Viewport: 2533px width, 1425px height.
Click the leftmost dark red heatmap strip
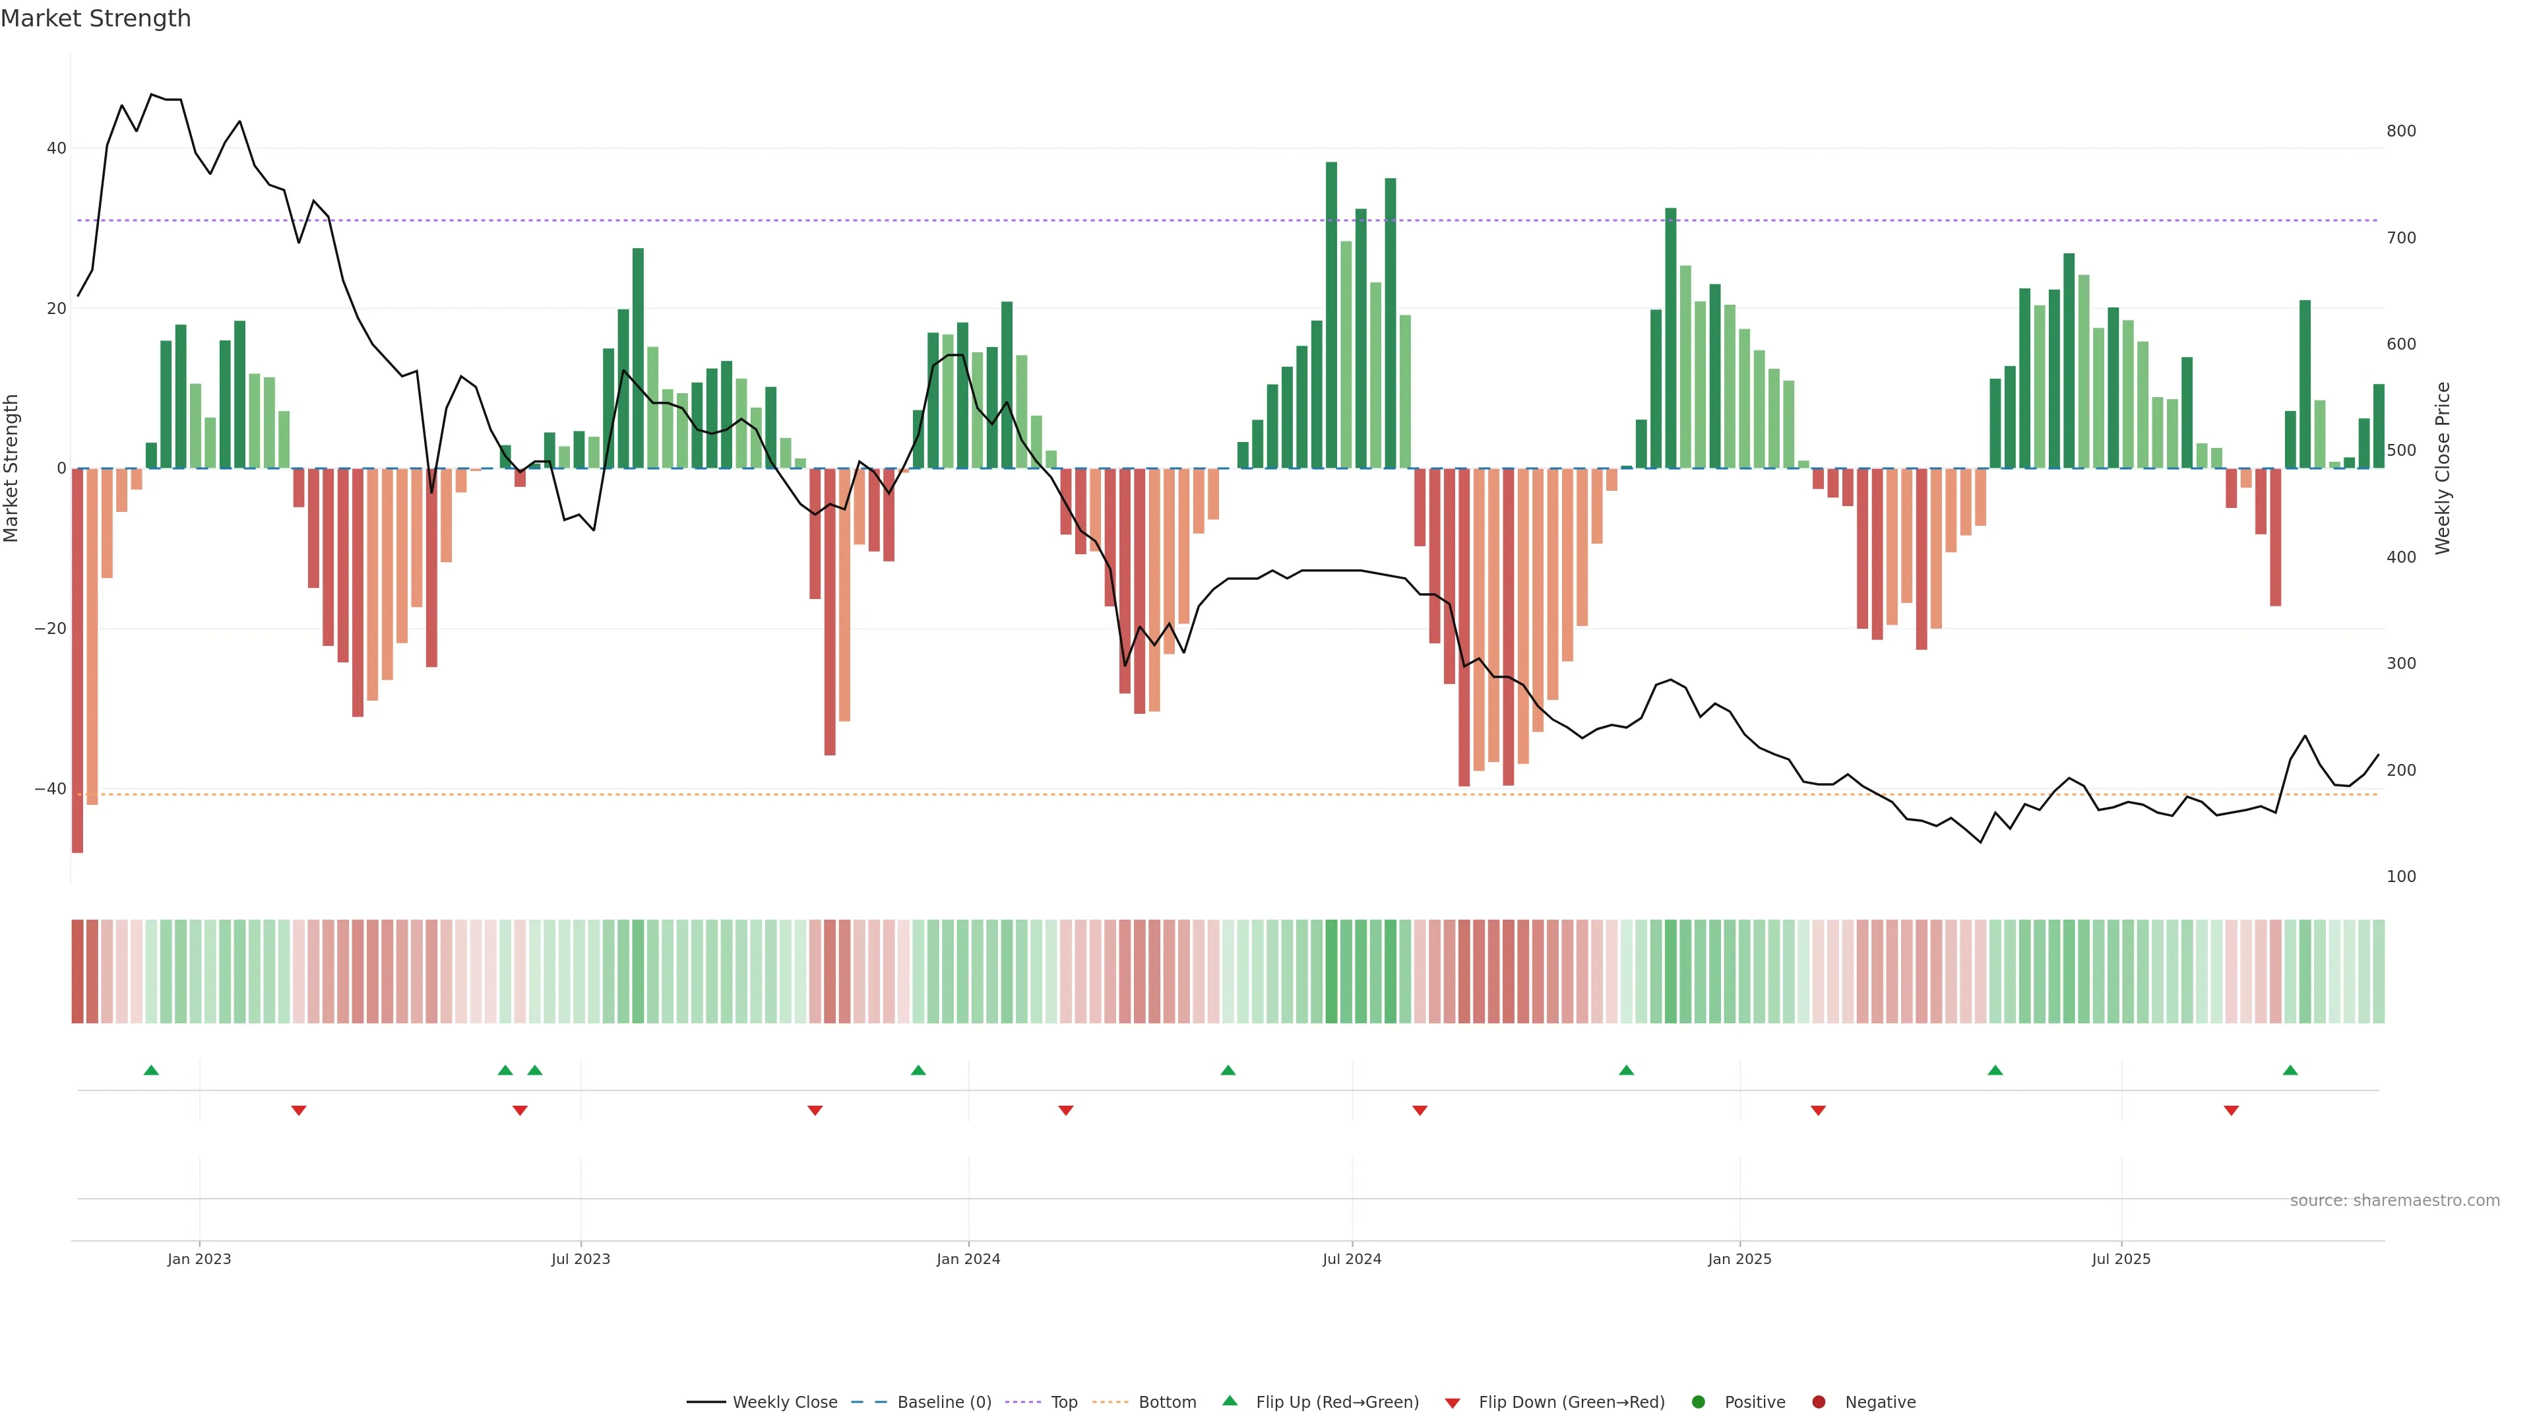pos(77,972)
